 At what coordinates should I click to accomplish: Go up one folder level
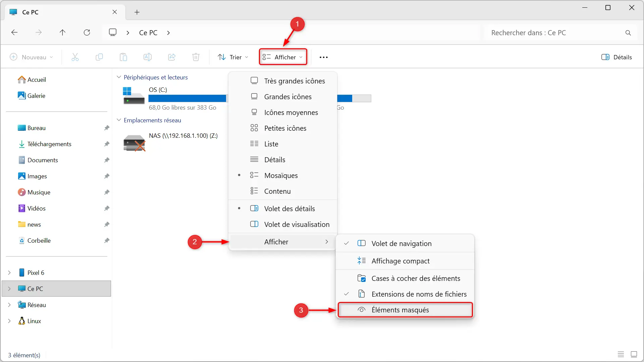(63, 33)
